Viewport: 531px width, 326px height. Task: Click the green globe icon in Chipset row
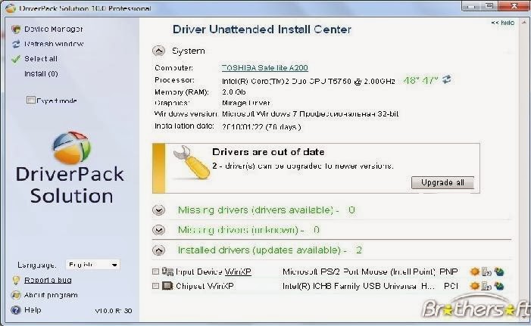(x=499, y=286)
